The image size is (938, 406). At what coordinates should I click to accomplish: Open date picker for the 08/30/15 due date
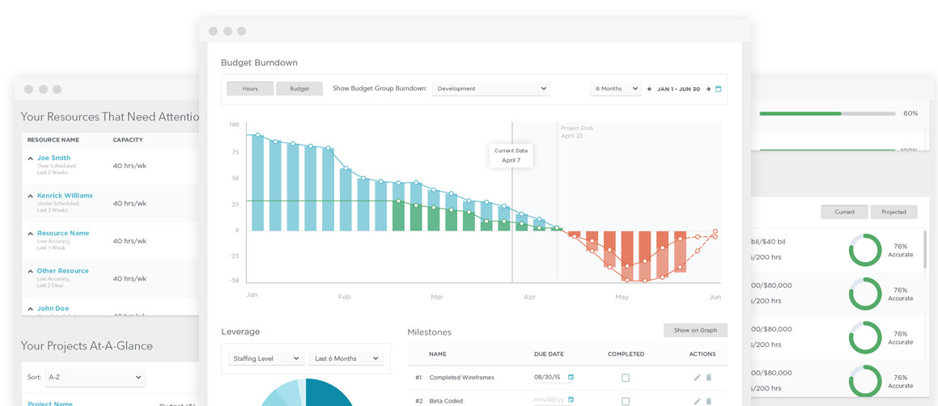(571, 378)
